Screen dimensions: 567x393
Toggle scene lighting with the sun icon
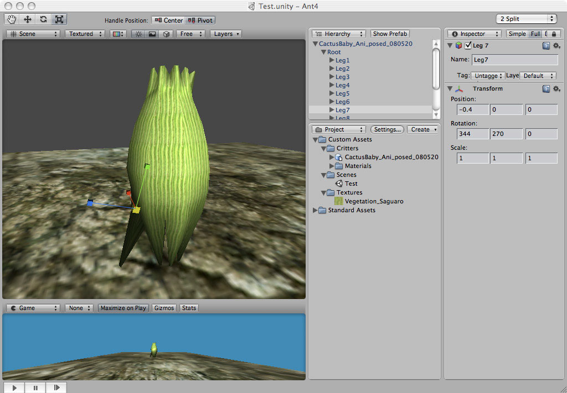coord(138,34)
